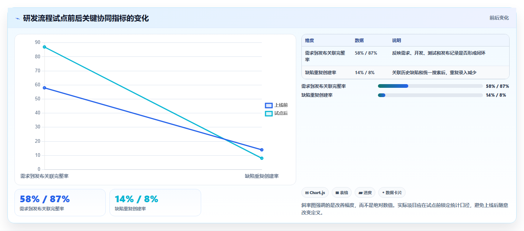The width and height of the screenshot is (524, 231).
Task: Click the 前后变化 label in the header
Action: (x=499, y=18)
